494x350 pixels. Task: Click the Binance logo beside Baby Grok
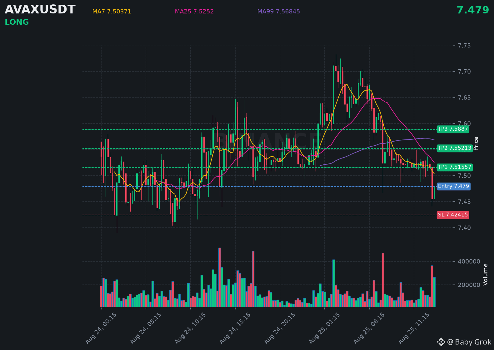(441, 342)
